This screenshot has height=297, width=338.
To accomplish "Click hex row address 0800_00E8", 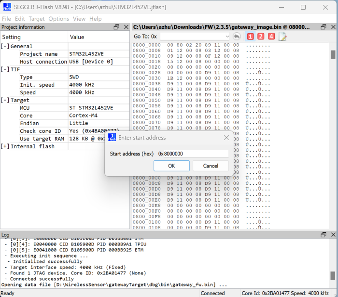I will [147, 206].
